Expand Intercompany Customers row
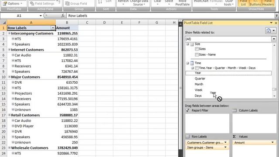 [9, 33]
